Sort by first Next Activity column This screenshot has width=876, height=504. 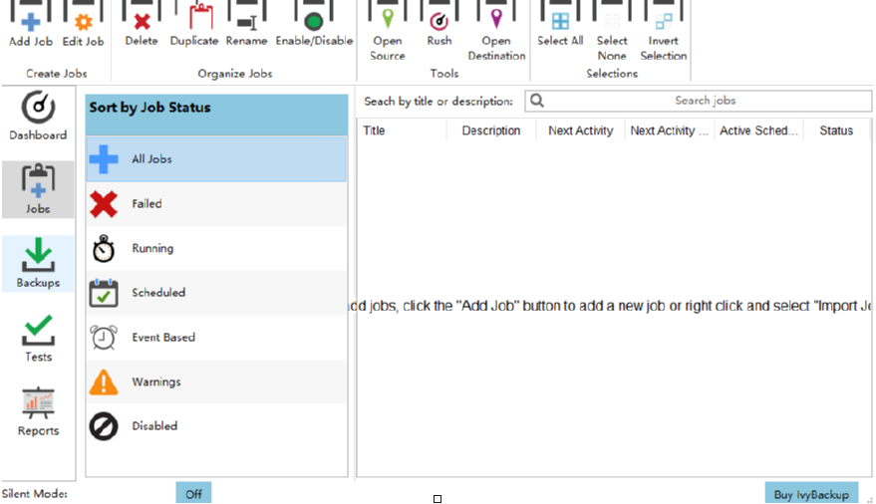point(580,130)
